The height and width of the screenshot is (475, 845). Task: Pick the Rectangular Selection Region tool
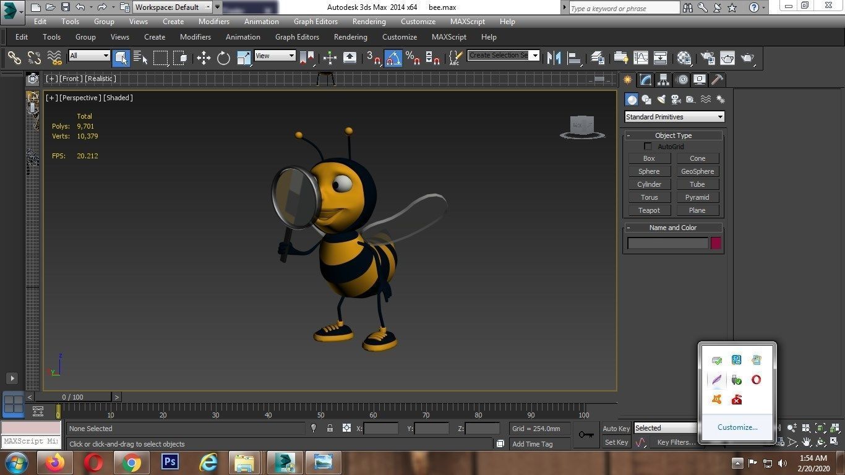point(160,58)
